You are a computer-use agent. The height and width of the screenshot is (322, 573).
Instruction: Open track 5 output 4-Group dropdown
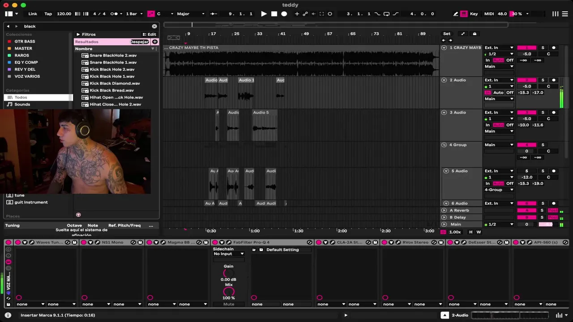point(499,190)
